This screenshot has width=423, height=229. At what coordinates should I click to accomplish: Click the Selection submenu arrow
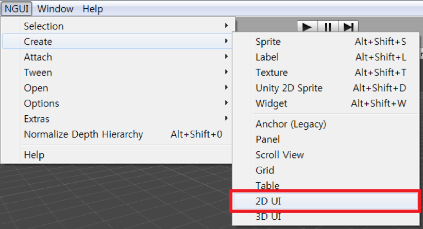[226, 26]
